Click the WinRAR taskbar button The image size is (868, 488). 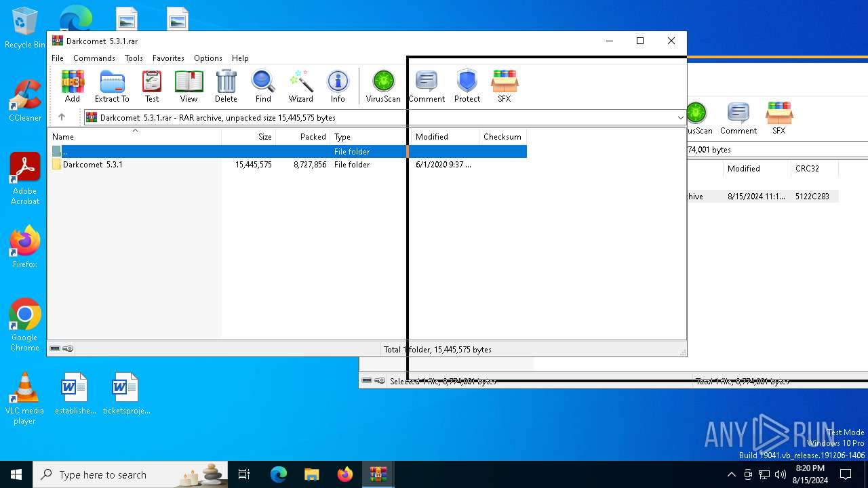[x=378, y=474]
